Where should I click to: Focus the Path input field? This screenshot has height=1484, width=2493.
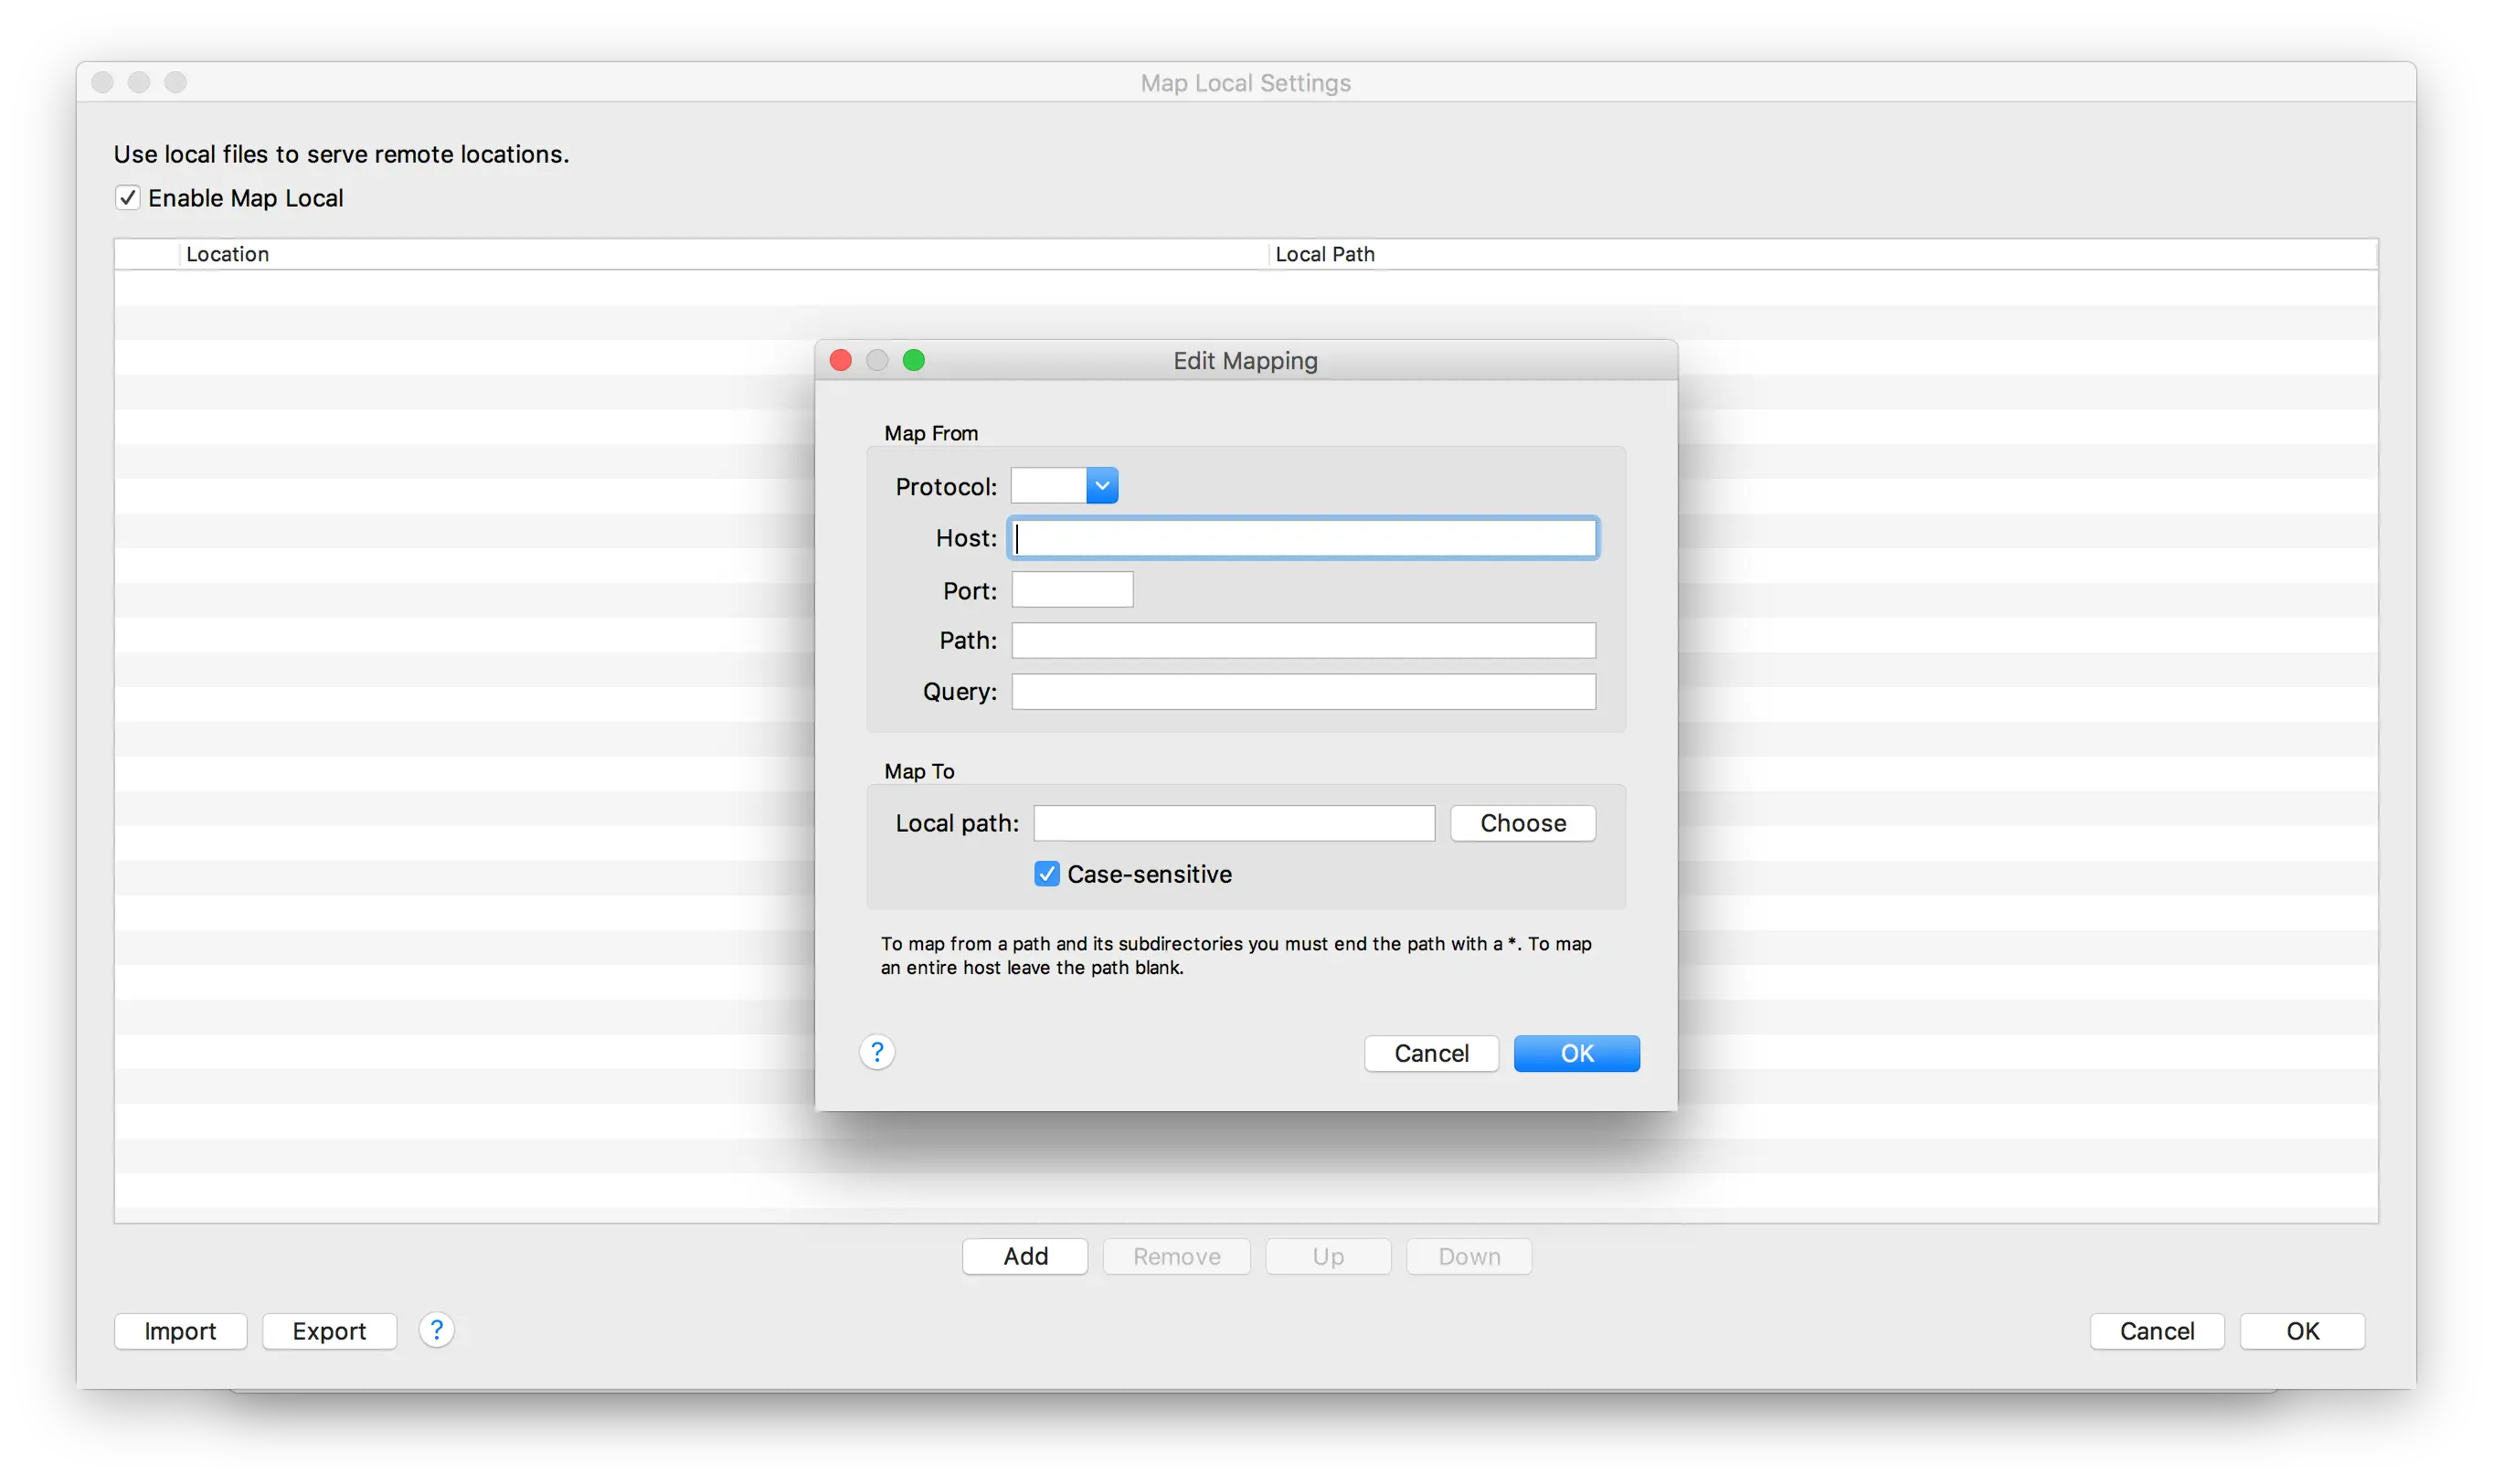tap(1303, 640)
